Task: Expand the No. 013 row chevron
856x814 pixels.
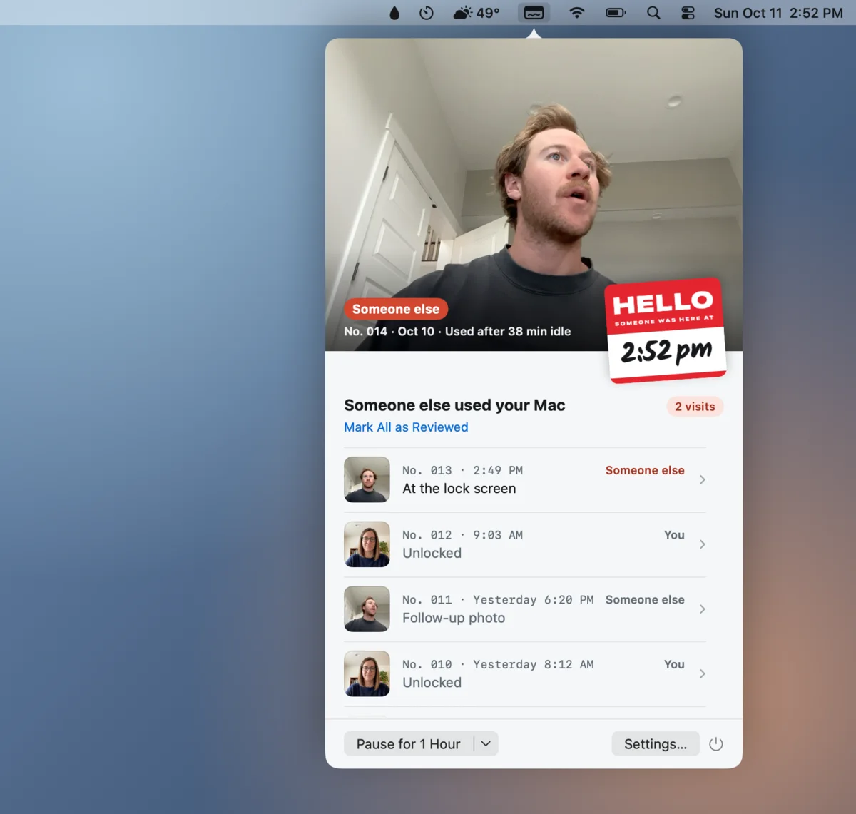Action: point(703,479)
